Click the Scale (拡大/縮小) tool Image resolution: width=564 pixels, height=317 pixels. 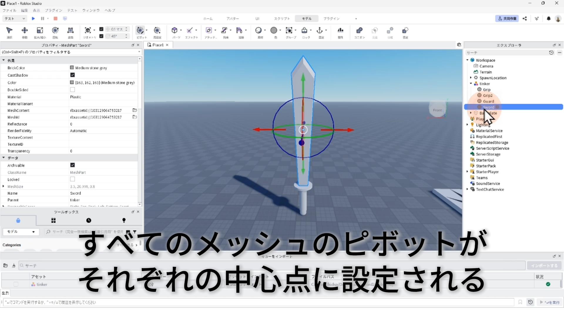pos(40,31)
